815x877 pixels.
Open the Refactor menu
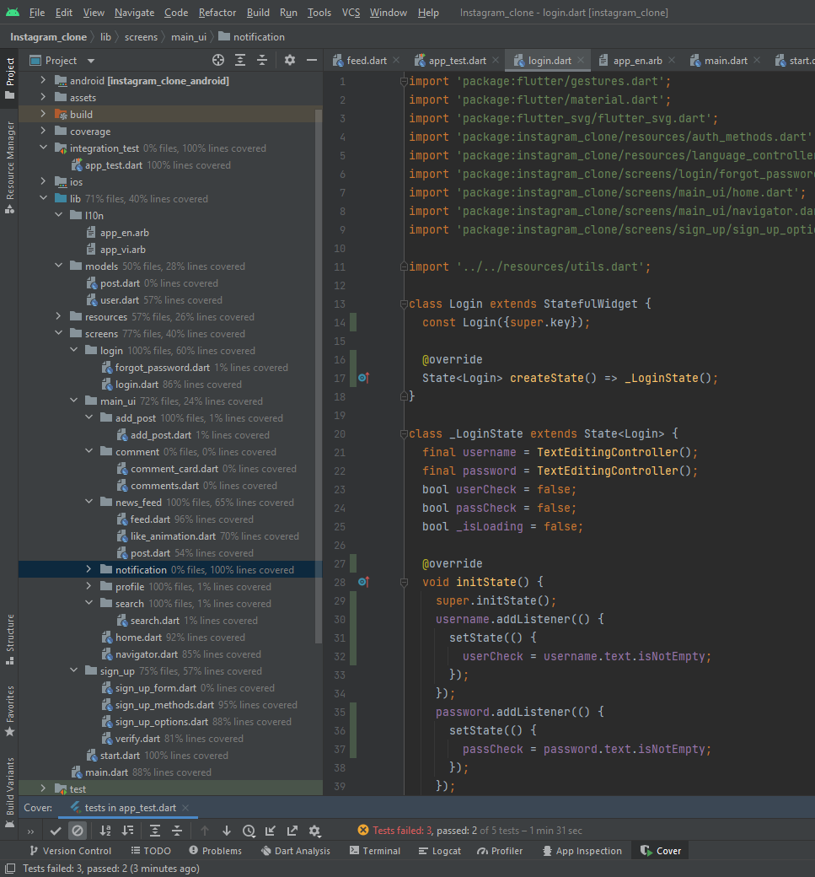pyautogui.click(x=217, y=12)
